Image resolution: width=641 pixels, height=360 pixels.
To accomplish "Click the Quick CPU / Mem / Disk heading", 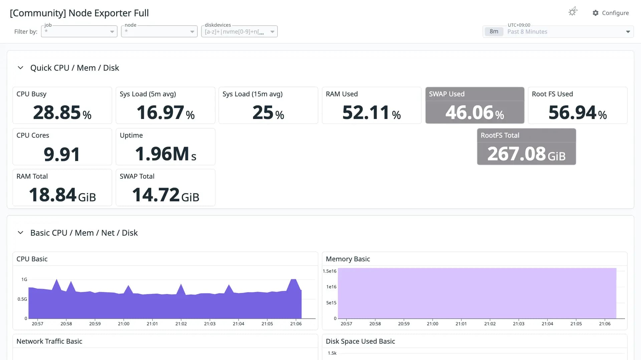I will point(74,68).
